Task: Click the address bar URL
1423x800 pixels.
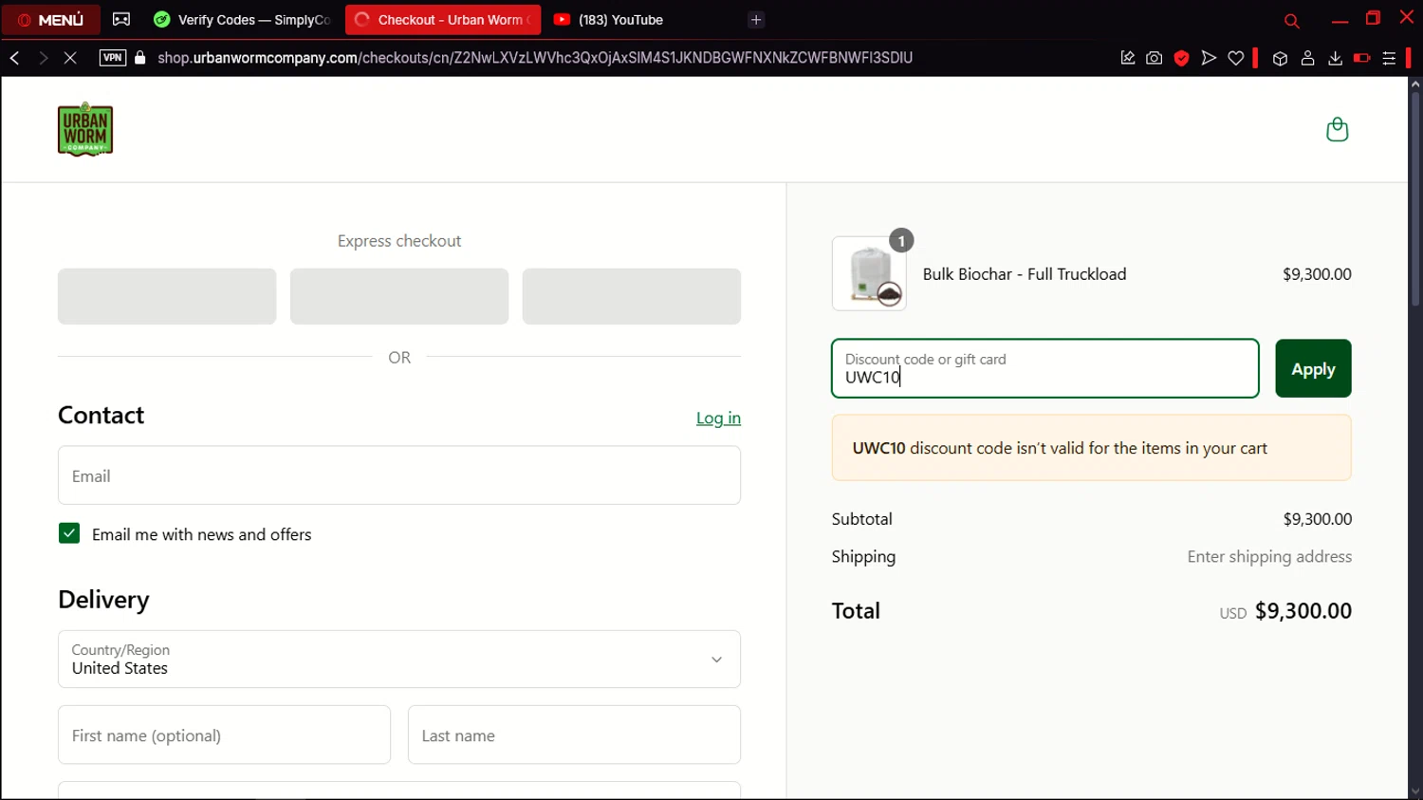Action: pos(535,58)
